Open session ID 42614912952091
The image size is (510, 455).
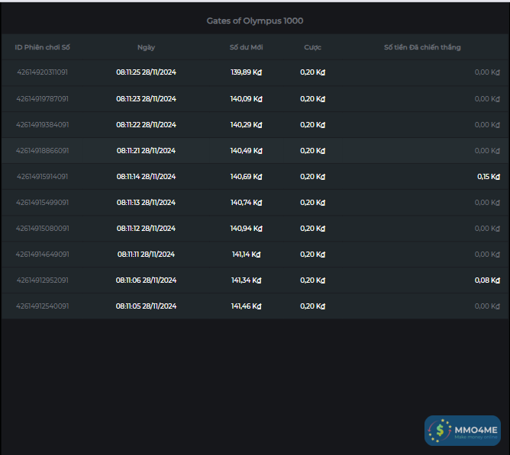point(42,280)
